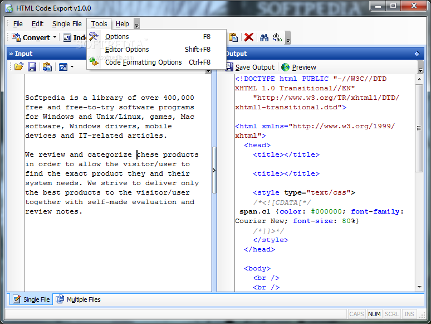Click the Save Output disk icon
Viewport: 431px width, 324px height.
coord(229,67)
